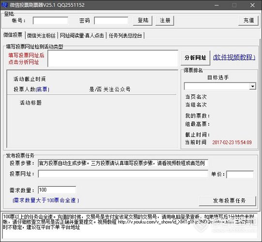Click the 需求数量 field showing 100
The width and height of the screenshot is (262, 242).
[57, 190]
